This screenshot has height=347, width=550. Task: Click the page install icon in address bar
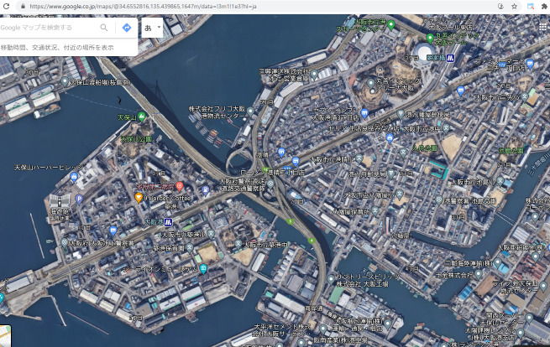coord(500,6)
